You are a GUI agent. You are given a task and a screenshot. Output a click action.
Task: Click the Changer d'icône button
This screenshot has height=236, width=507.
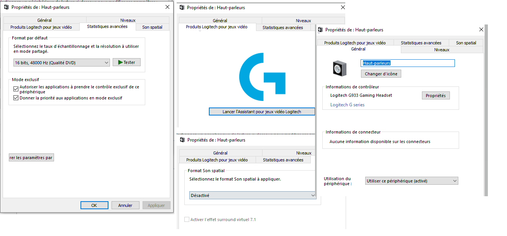381,74
